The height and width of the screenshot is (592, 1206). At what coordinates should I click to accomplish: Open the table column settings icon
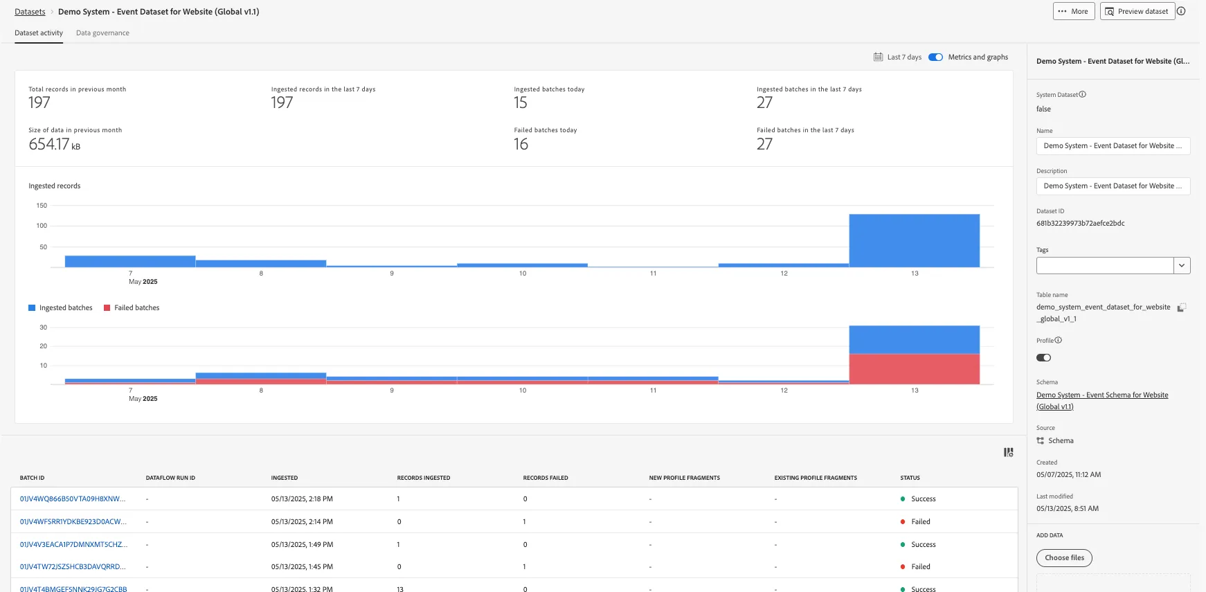[1009, 452]
